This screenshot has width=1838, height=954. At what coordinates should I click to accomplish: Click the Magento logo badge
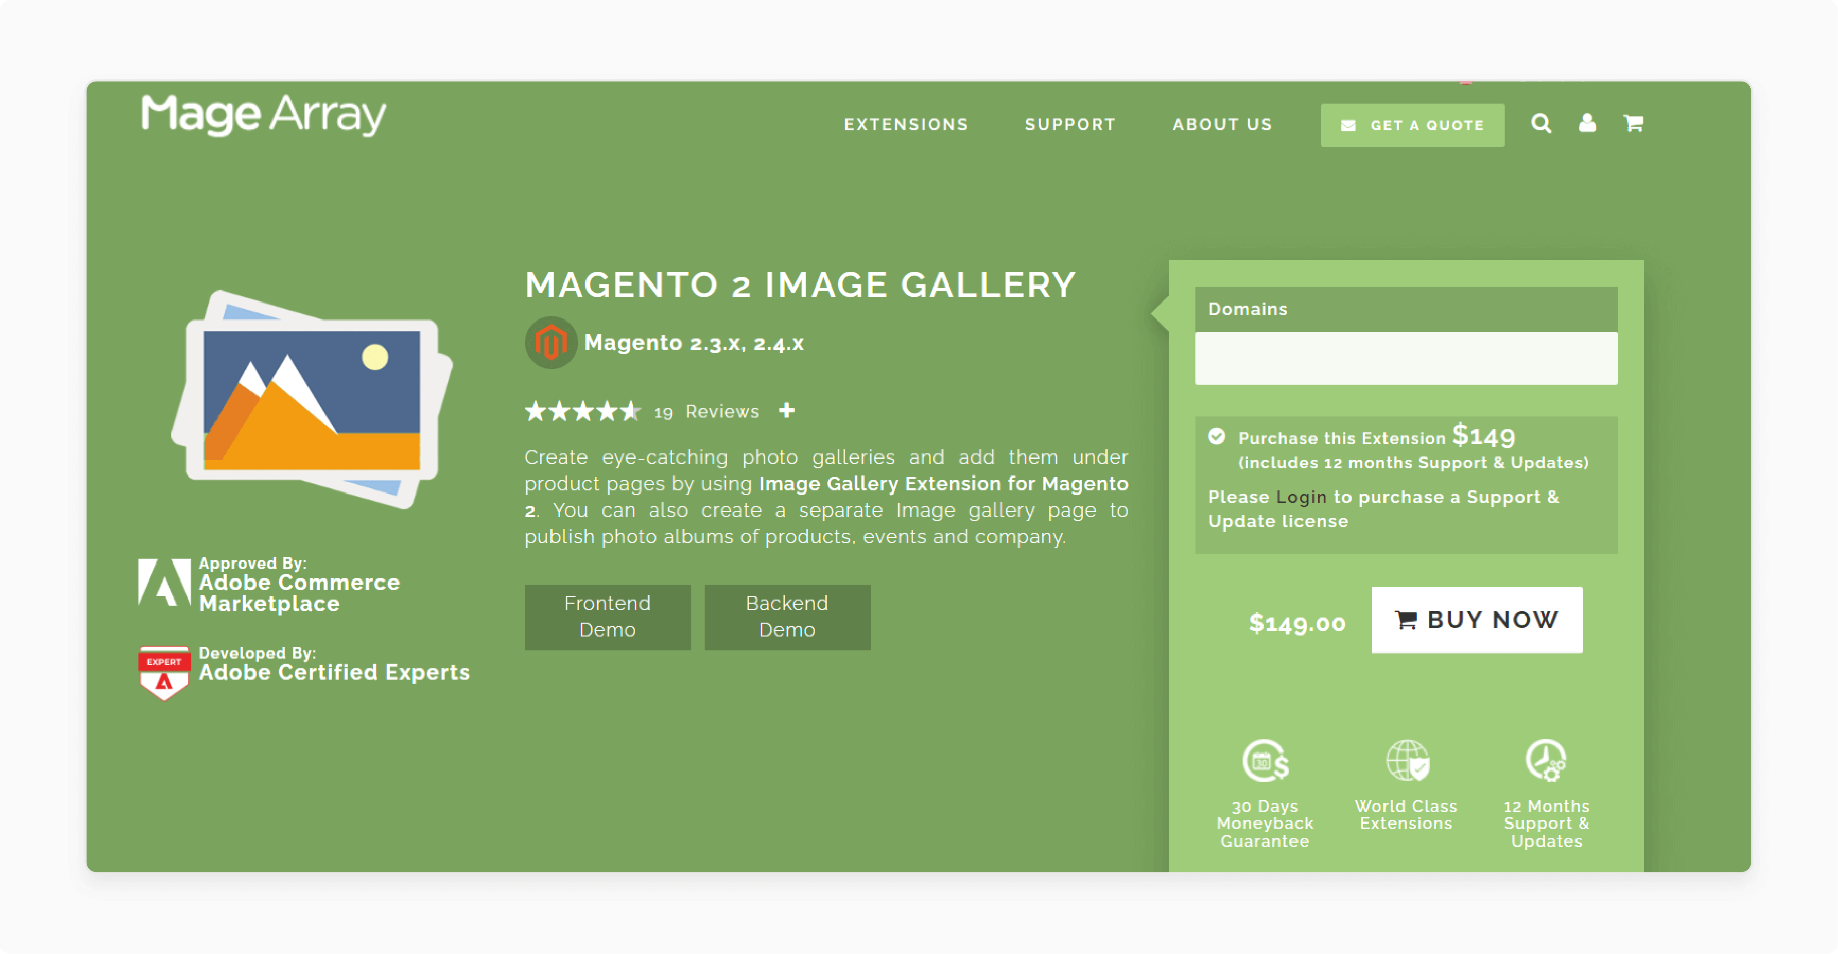pos(551,343)
